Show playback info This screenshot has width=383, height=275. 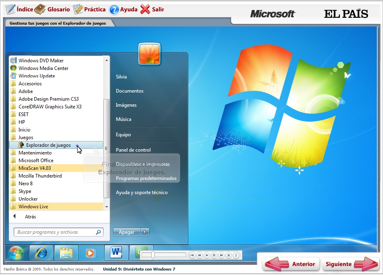click(236, 255)
